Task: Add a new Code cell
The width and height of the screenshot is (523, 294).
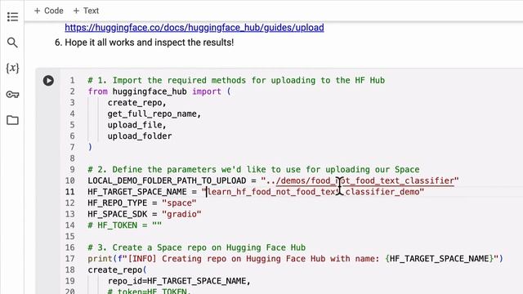Action: (x=49, y=11)
